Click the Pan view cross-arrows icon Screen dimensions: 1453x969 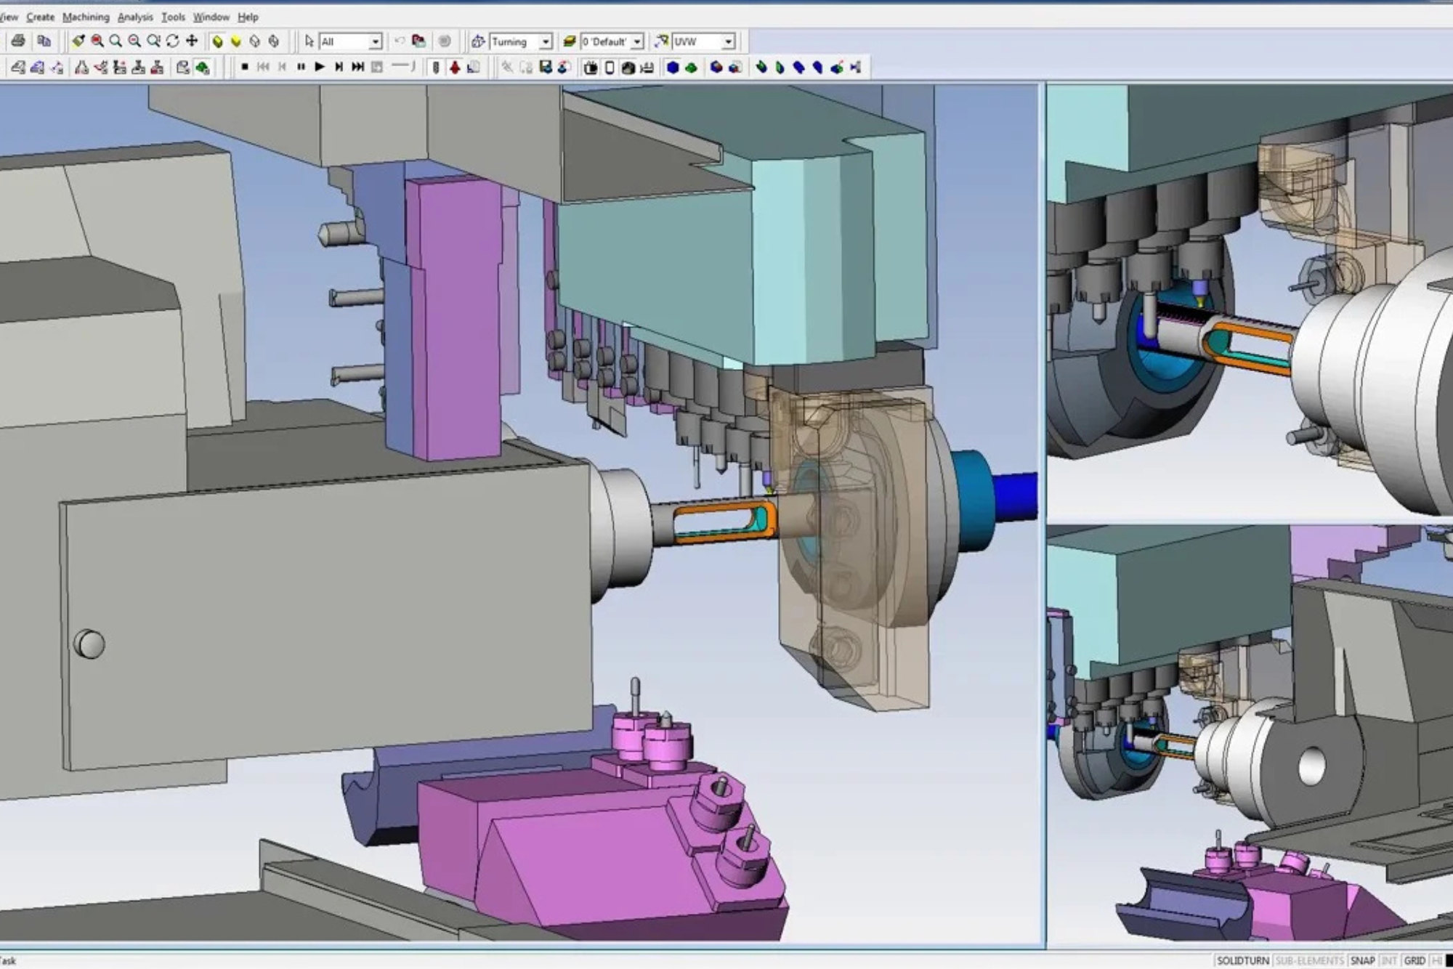tap(192, 41)
